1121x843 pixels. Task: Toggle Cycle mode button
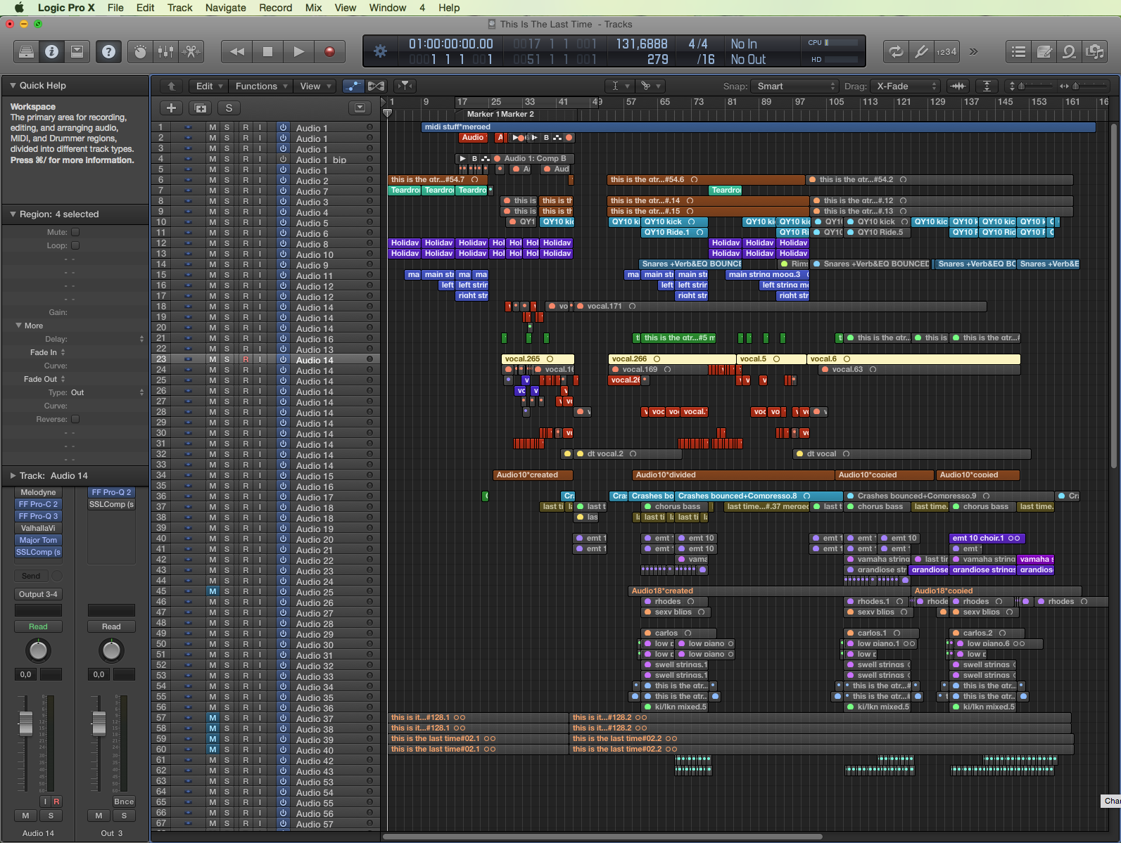[x=895, y=51]
